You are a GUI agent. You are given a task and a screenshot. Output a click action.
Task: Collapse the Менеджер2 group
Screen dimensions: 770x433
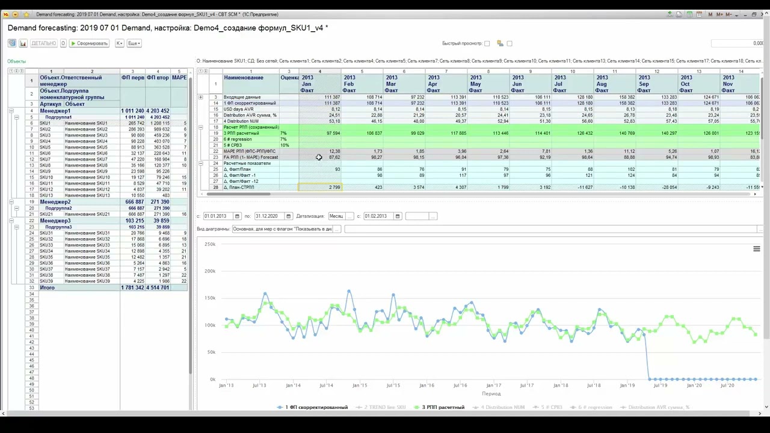pos(11,202)
